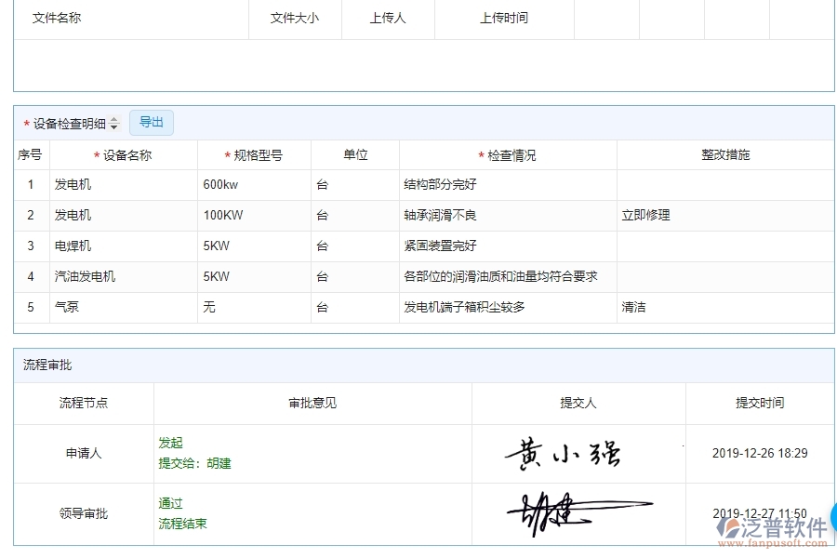
Task: Click the 导出 export button
Action: point(152,122)
